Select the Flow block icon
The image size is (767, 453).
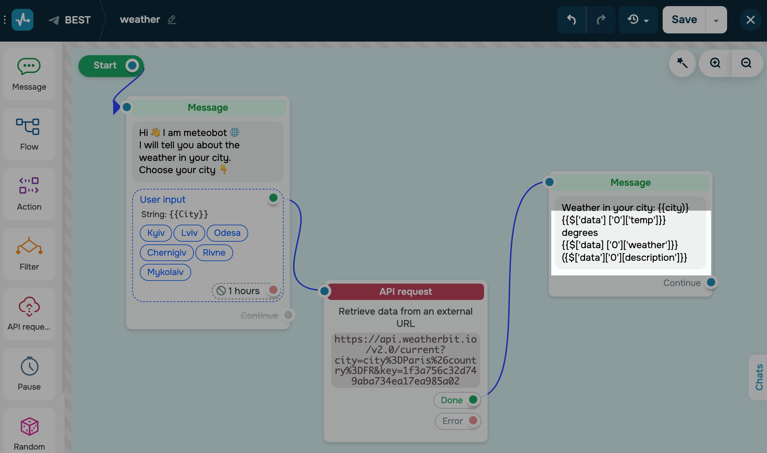click(28, 127)
